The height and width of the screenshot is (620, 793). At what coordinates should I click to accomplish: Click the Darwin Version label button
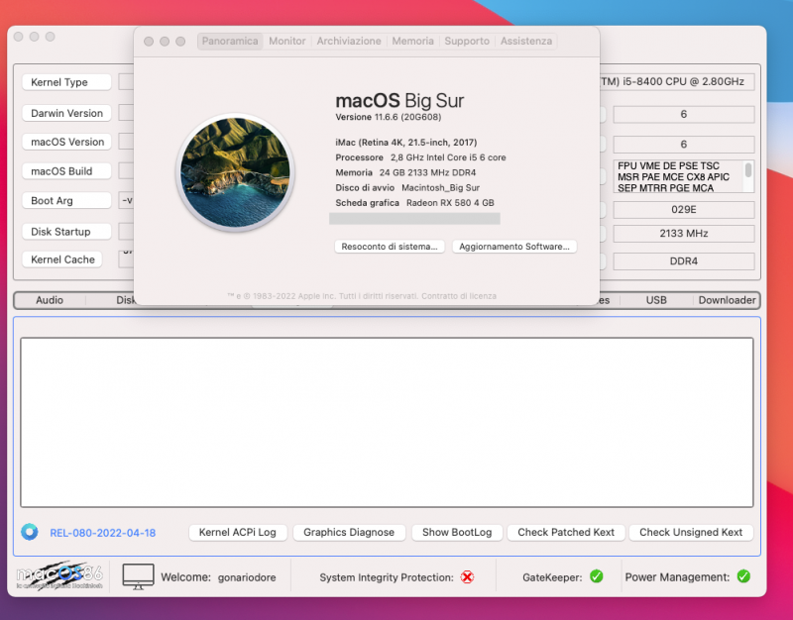tap(66, 113)
